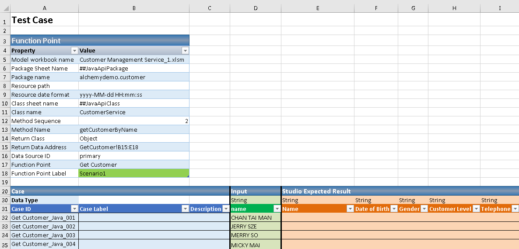Open the green name input filter dropdown
519x249 pixels.
[276, 209]
